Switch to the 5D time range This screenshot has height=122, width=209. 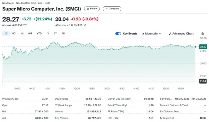(14, 33)
